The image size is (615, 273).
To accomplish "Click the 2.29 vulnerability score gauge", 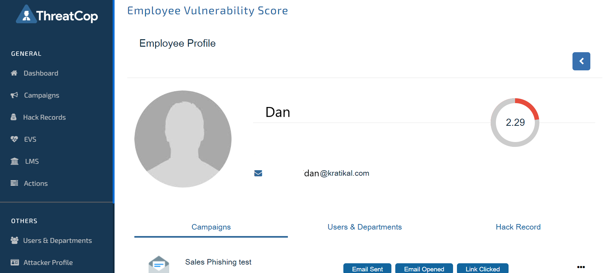I will (x=515, y=123).
